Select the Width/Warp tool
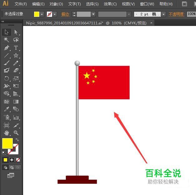 point(7,86)
